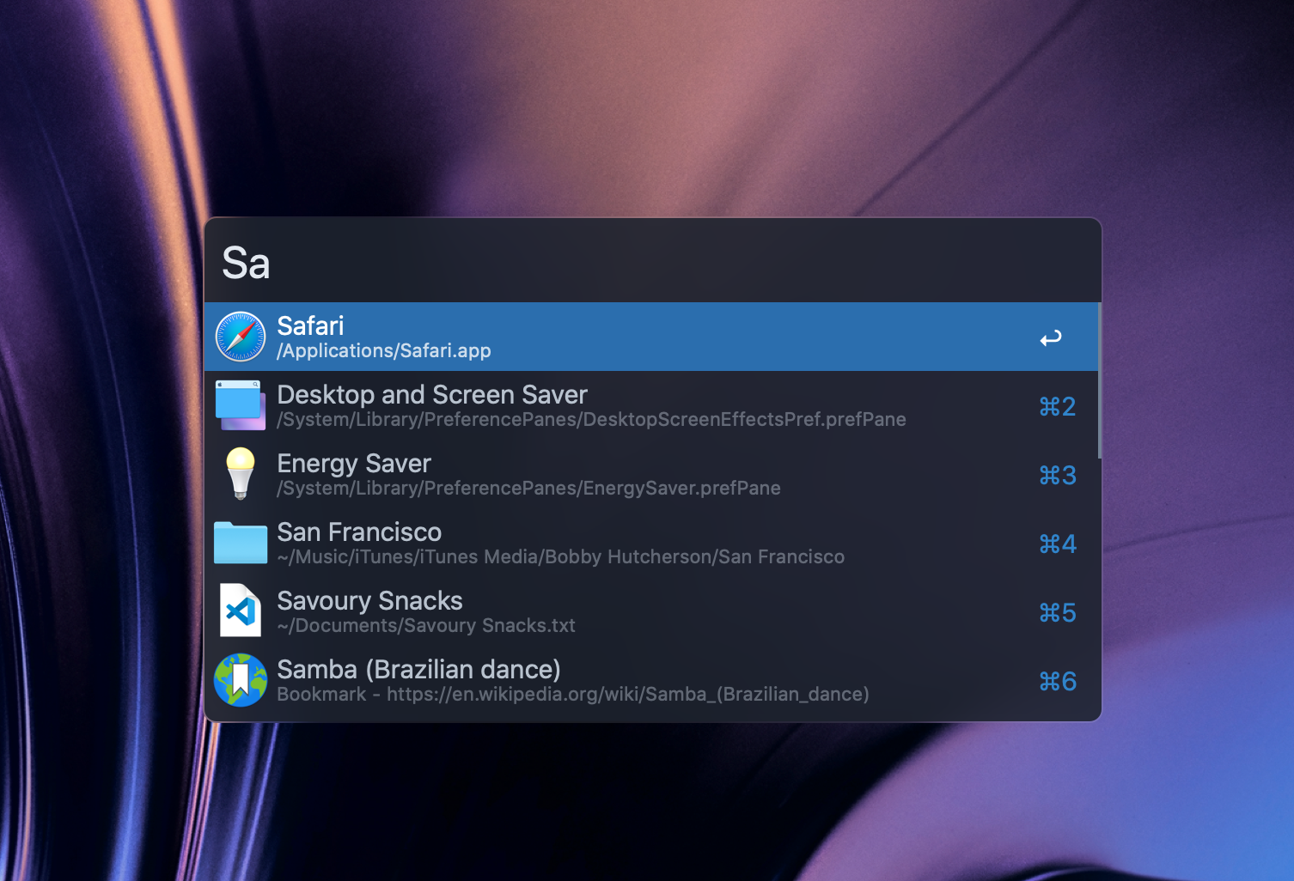The width and height of the screenshot is (1294, 881).
Task: Click the ⌘4 shortcut label
Action: (x=1058, y=544)
